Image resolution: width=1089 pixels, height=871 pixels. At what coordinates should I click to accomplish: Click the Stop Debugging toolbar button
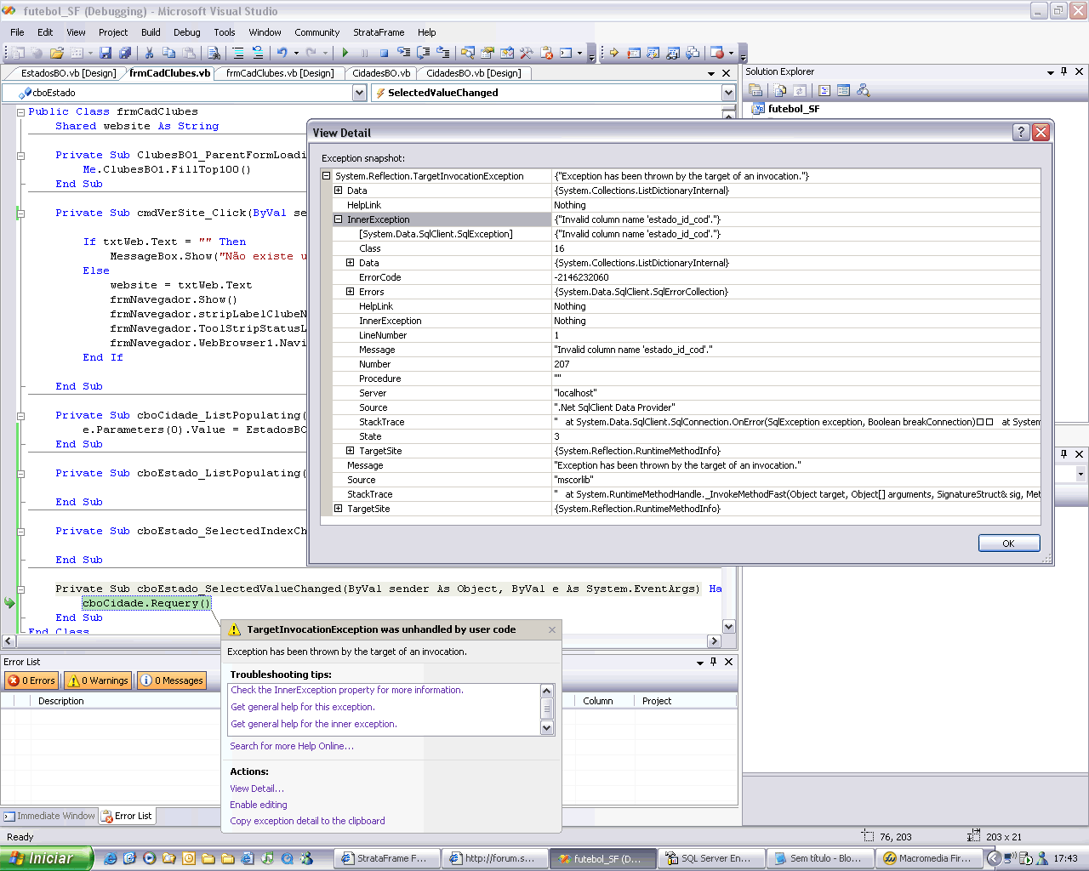click(384, 53)
